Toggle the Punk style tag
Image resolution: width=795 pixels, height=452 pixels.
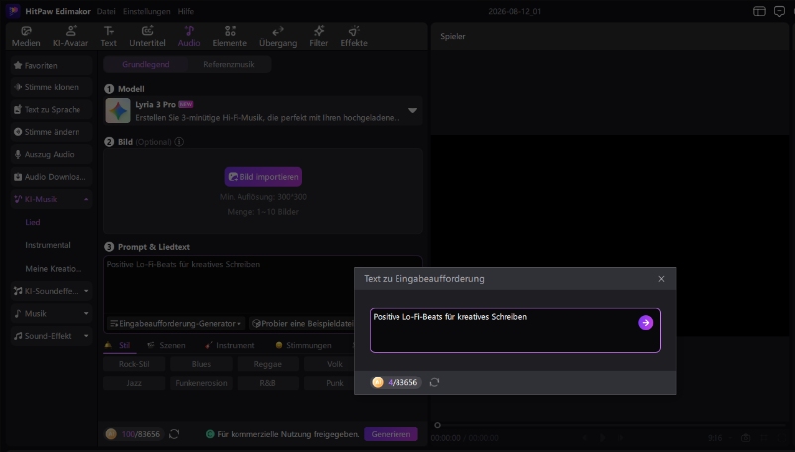pos(329,383)
